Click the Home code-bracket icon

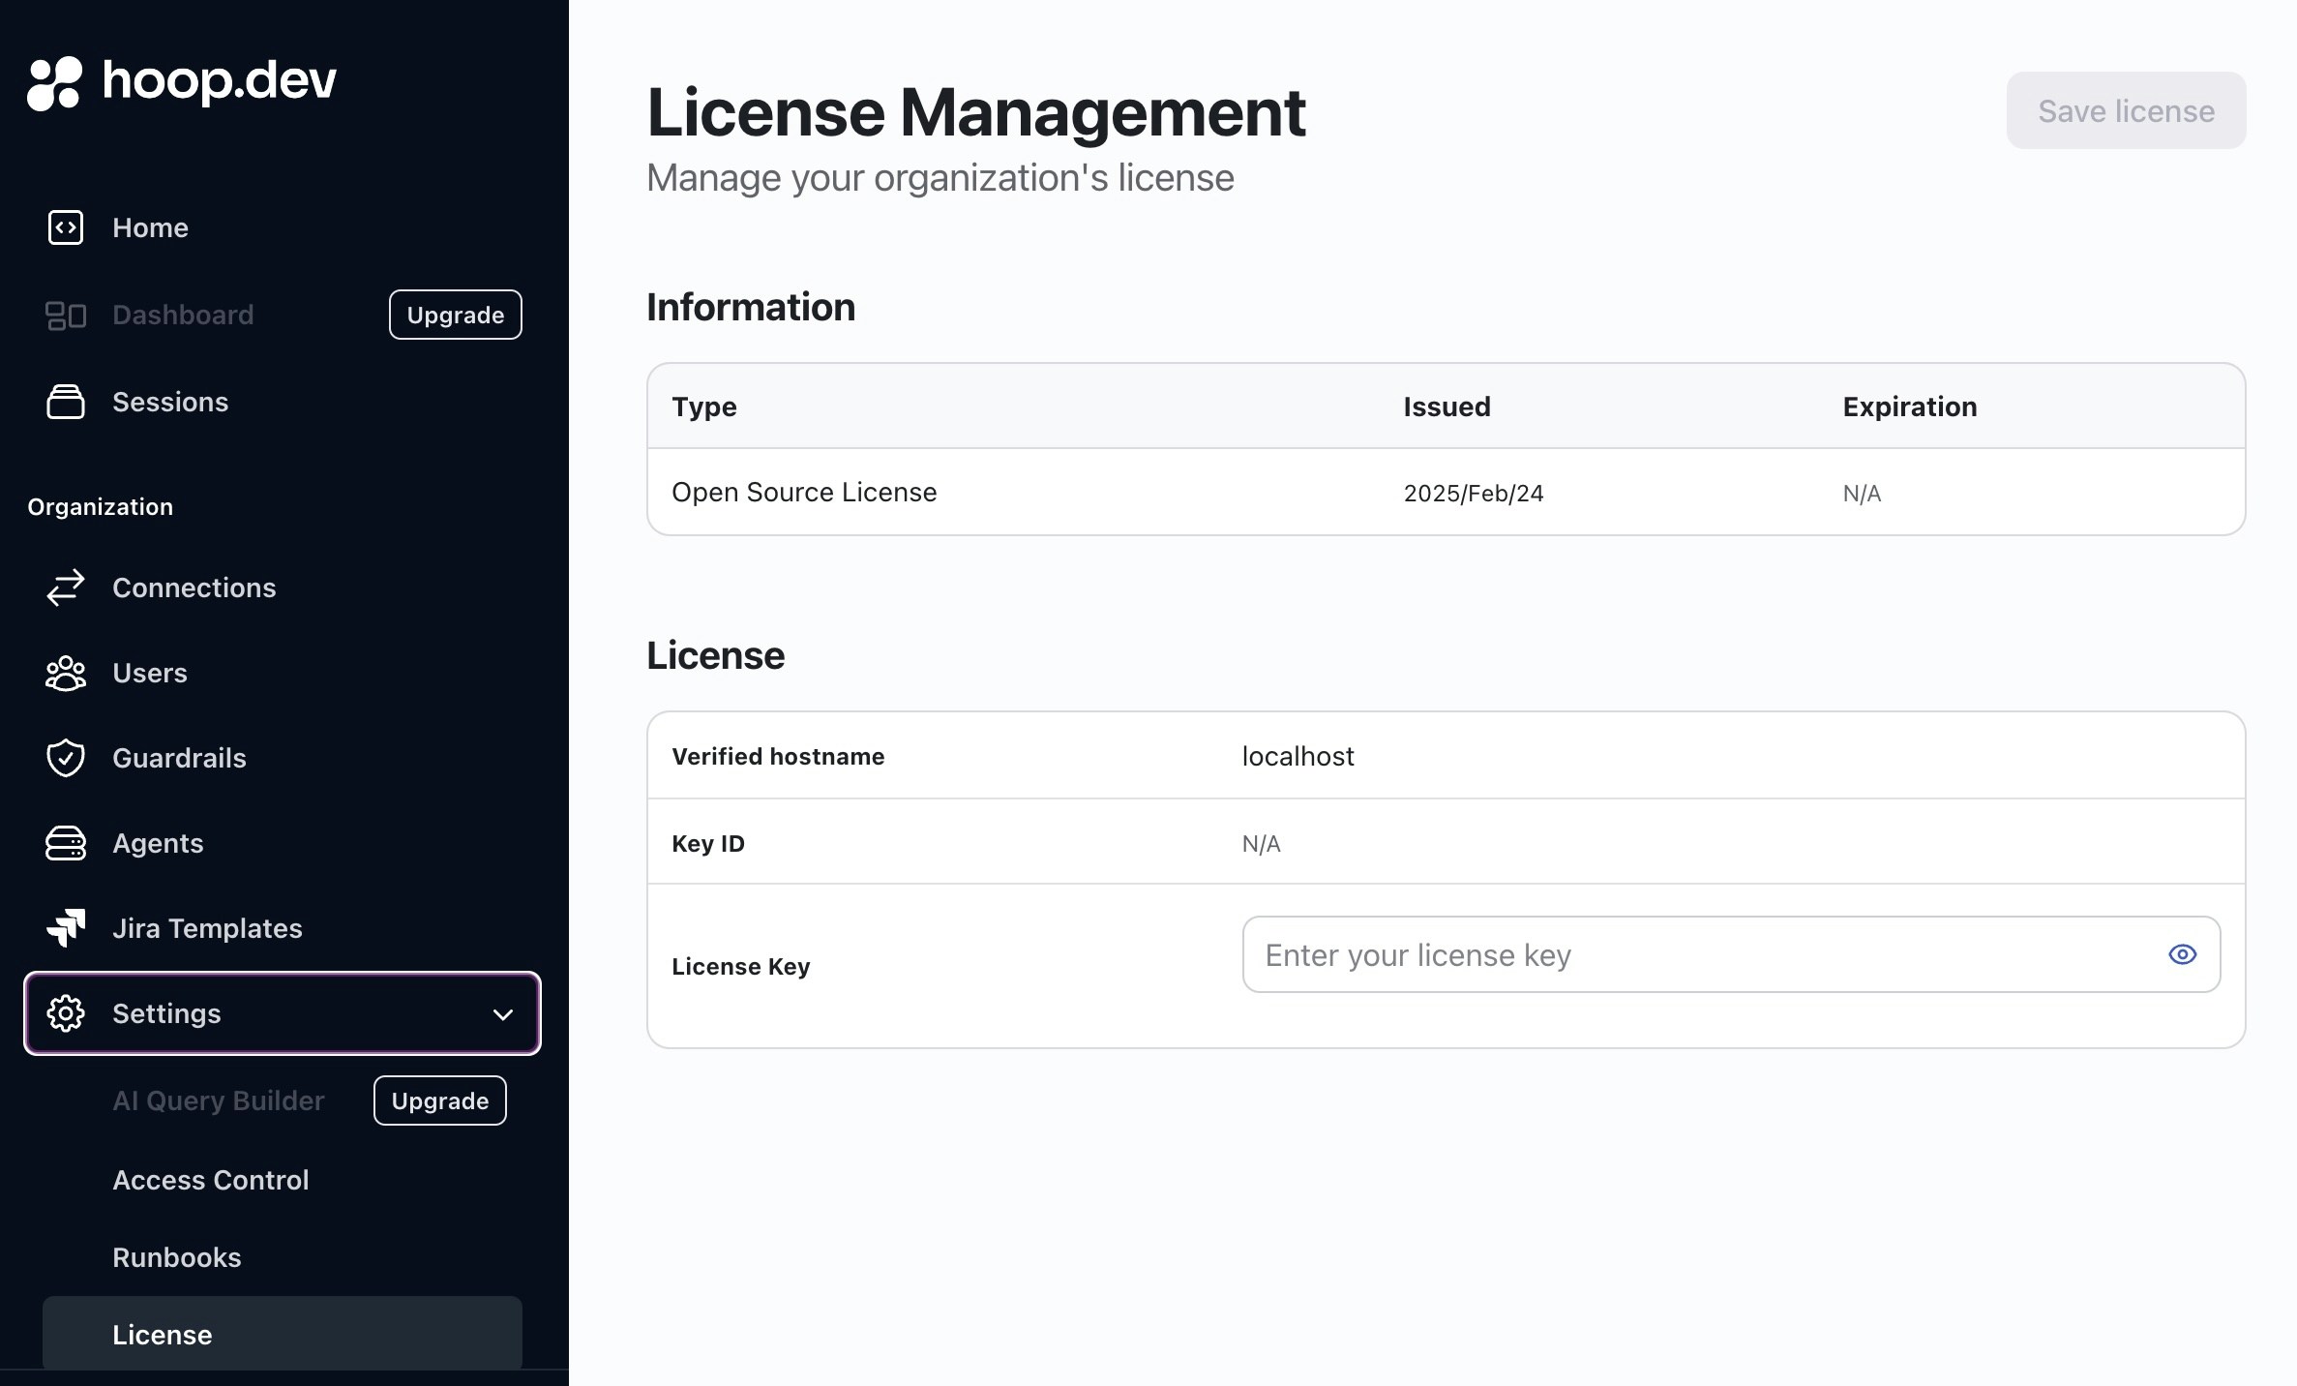[66, 227]
